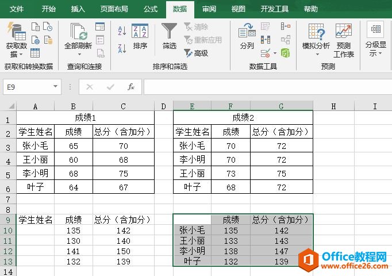Click the 全部刷新 (Refresh All) icon

78,38
